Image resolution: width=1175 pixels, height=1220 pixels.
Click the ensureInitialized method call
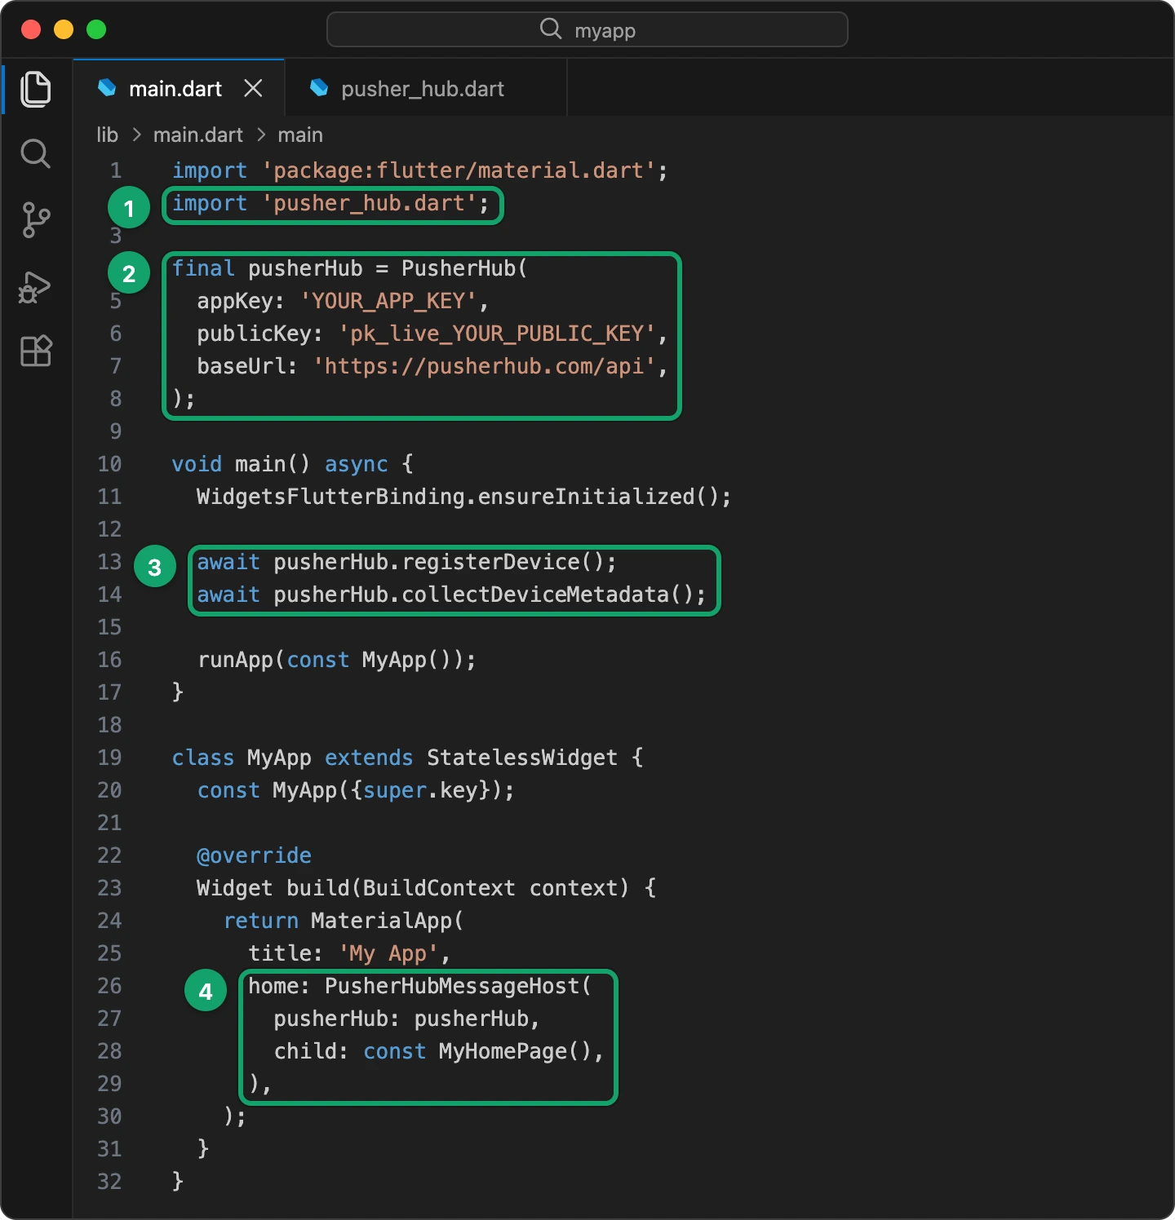click(x=587, y=497)
